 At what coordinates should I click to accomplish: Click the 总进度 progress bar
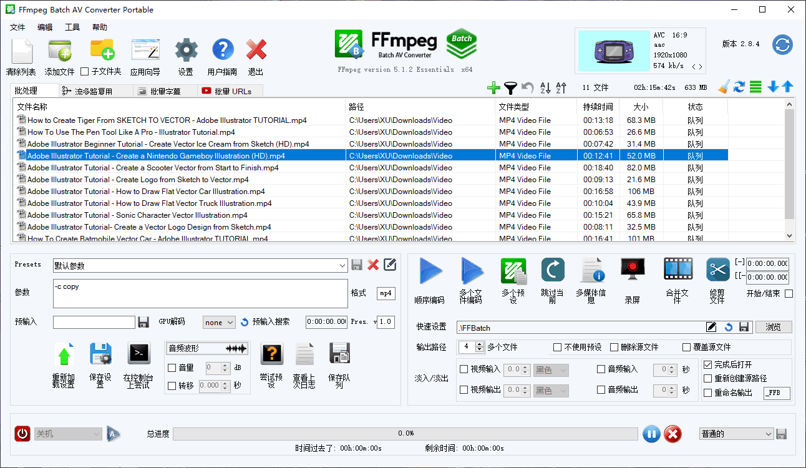(x=405, y=434)
